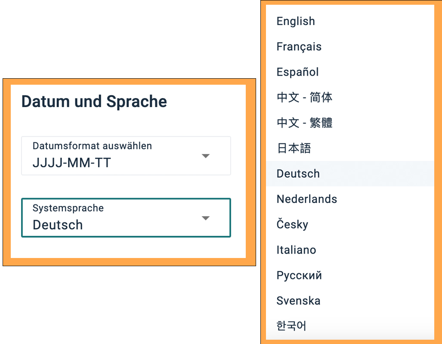The width and height of the screenshot is (442, 344).
Task: Select Simplified Chinese (中文 - 简体)
Action: [304, 98]
